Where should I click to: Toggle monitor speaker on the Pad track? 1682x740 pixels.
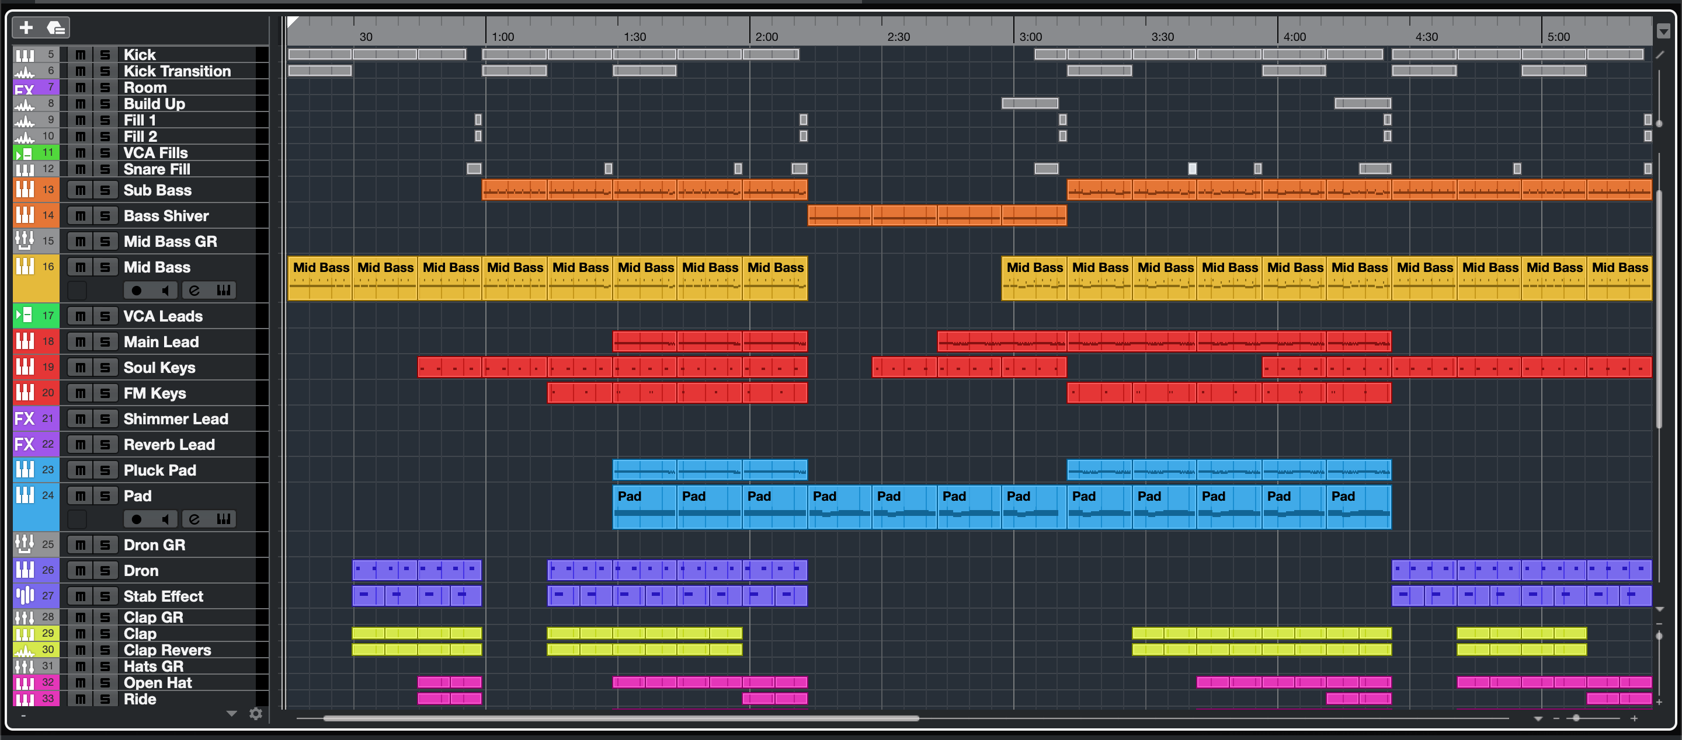(165, 519)
